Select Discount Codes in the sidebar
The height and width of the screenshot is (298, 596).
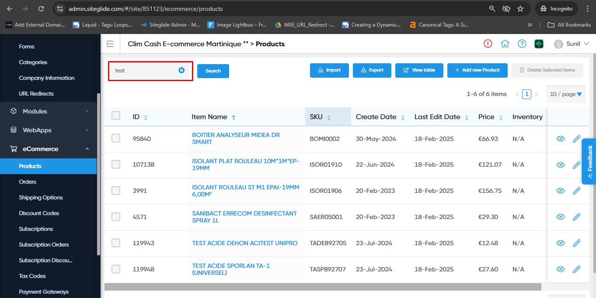tap(39, 213)
